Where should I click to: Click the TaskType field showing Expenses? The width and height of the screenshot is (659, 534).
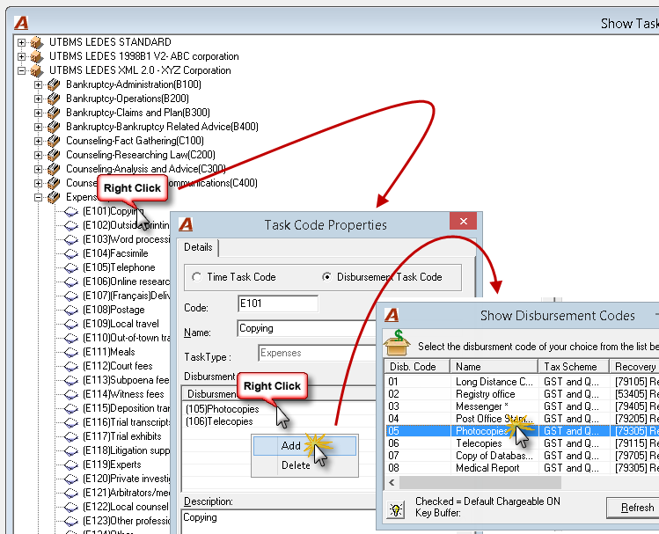318,353
